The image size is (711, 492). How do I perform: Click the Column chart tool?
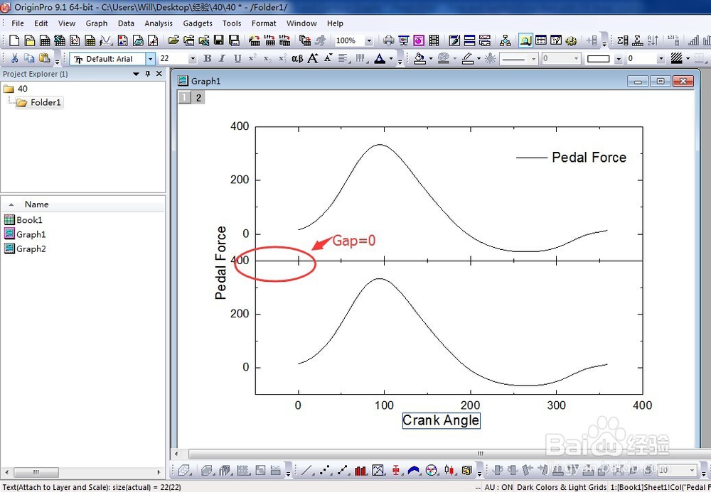360,470
